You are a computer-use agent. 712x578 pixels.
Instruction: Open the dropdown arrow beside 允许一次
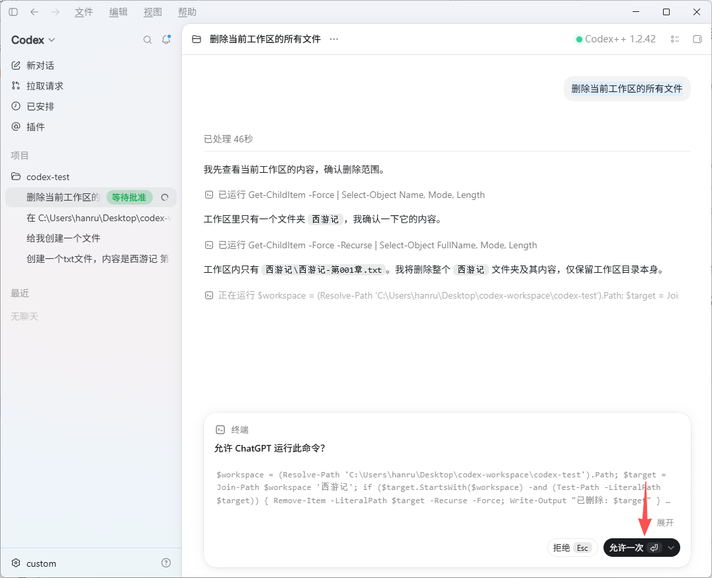(x=671, y=548)
